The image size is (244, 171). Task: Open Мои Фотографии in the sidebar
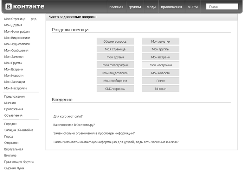click(17, 32)
